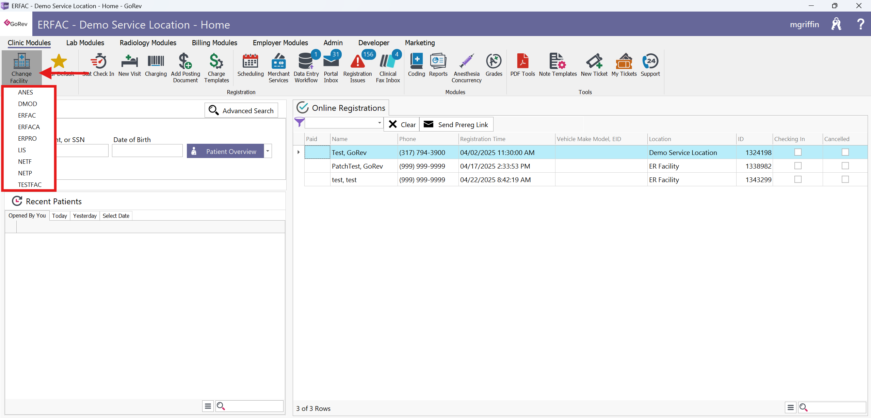871x418 pixels.
Task: Click the gold star Default icon
Action: point(59,62)
